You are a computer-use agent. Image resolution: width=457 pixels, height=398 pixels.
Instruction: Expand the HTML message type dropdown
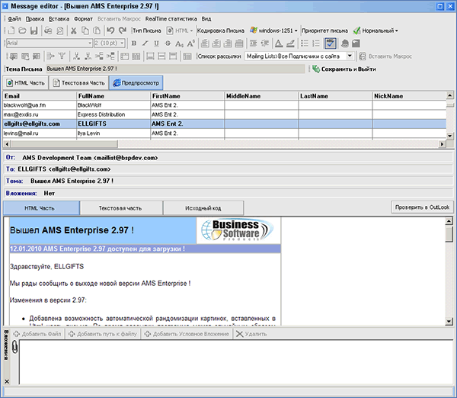click(x=191, y=30)
